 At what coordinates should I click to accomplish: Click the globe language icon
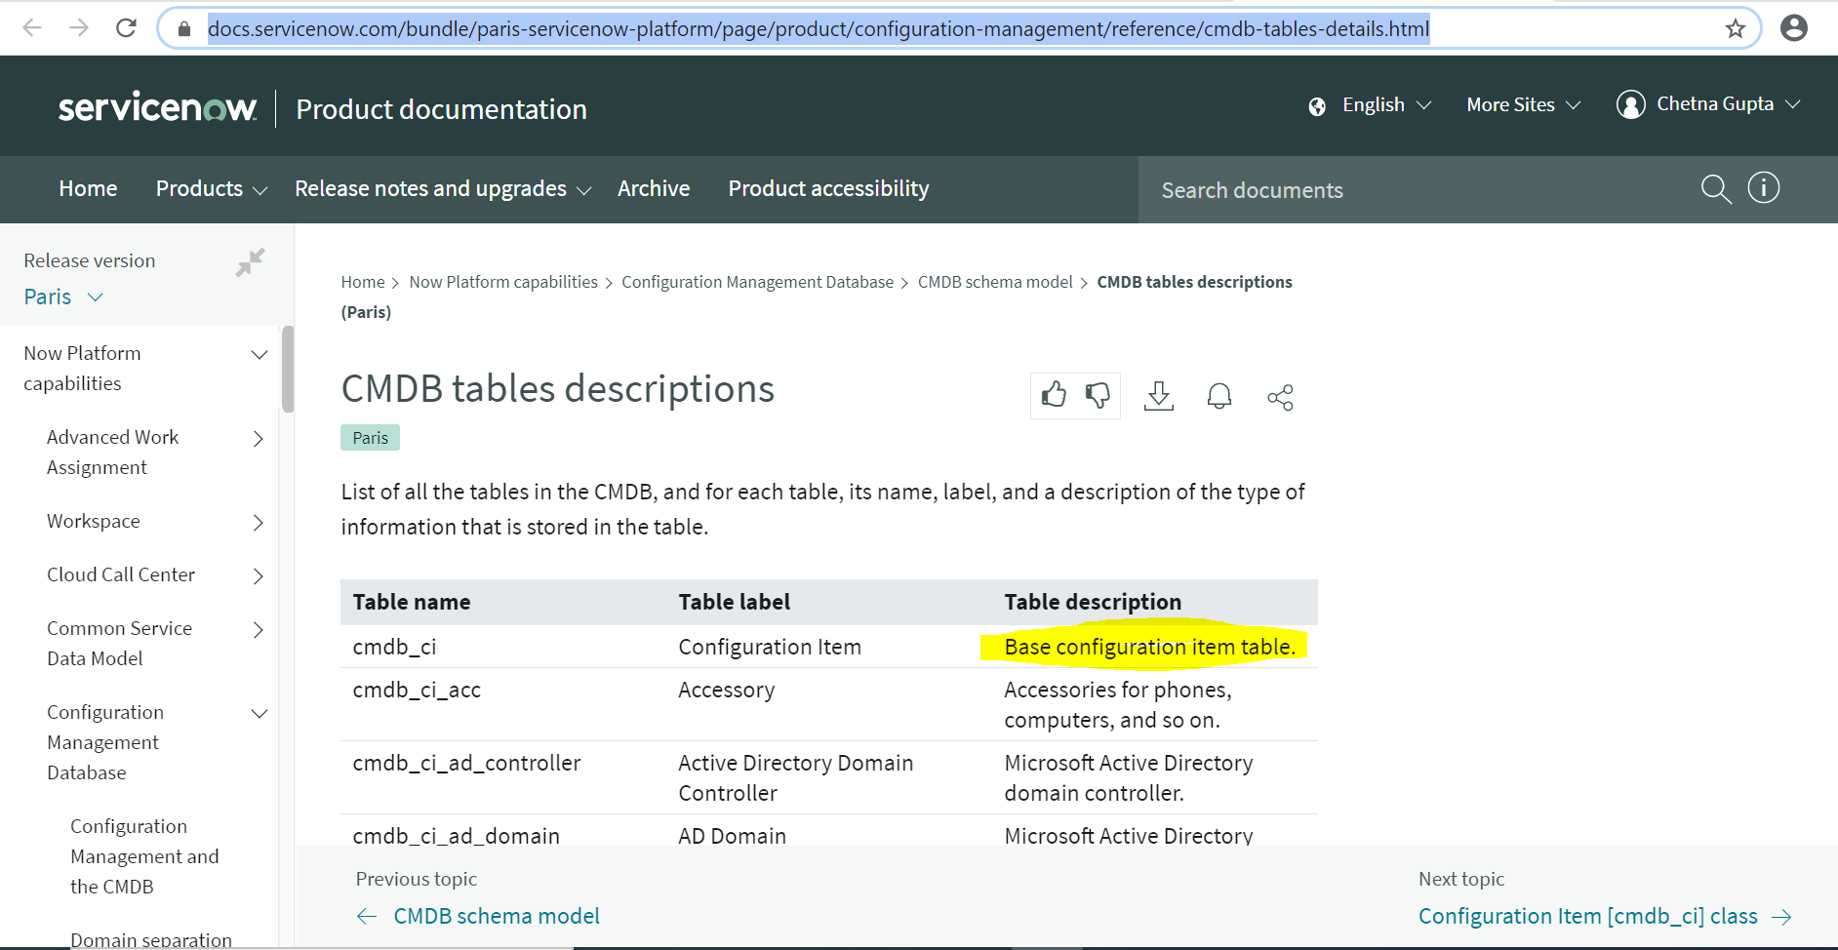pos(1317,106)
